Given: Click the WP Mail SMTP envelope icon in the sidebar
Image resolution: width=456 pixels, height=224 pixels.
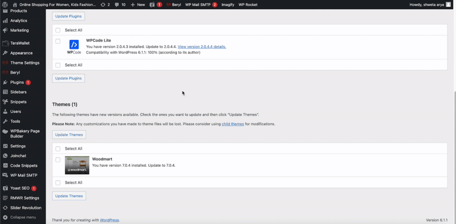Looking at the screenshot, I should 5,175.
